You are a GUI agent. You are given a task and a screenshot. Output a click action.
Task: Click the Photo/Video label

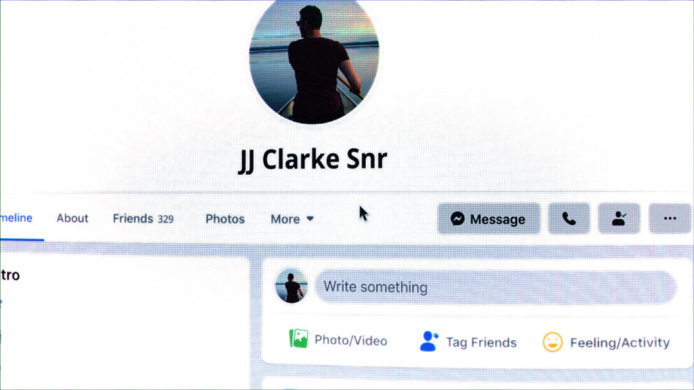pos(350,341)
